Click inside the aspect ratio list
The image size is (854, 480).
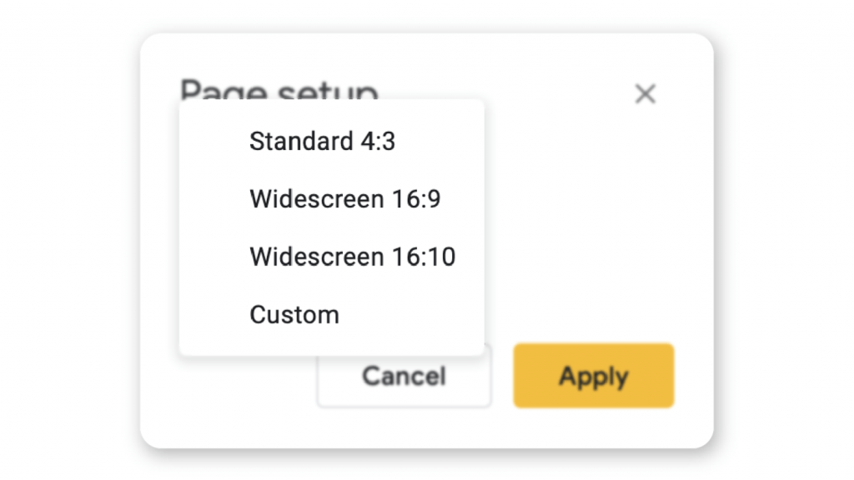[x=330, y=225]
